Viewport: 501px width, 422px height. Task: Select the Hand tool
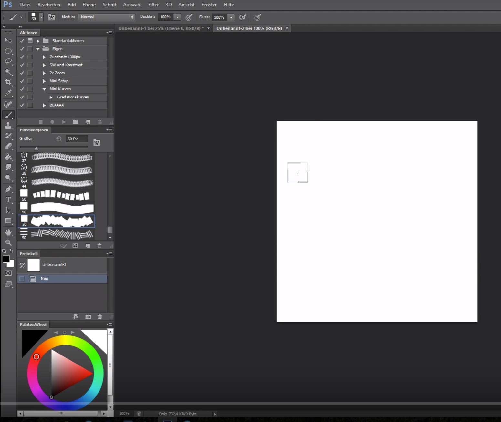(x=8, y=232)
